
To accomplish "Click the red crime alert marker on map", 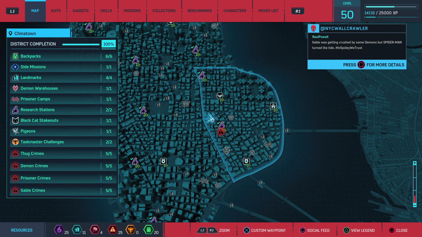I will [221, 132].
